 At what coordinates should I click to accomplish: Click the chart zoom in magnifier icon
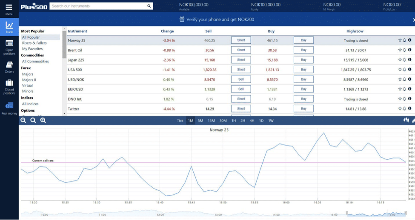(43, 121)
